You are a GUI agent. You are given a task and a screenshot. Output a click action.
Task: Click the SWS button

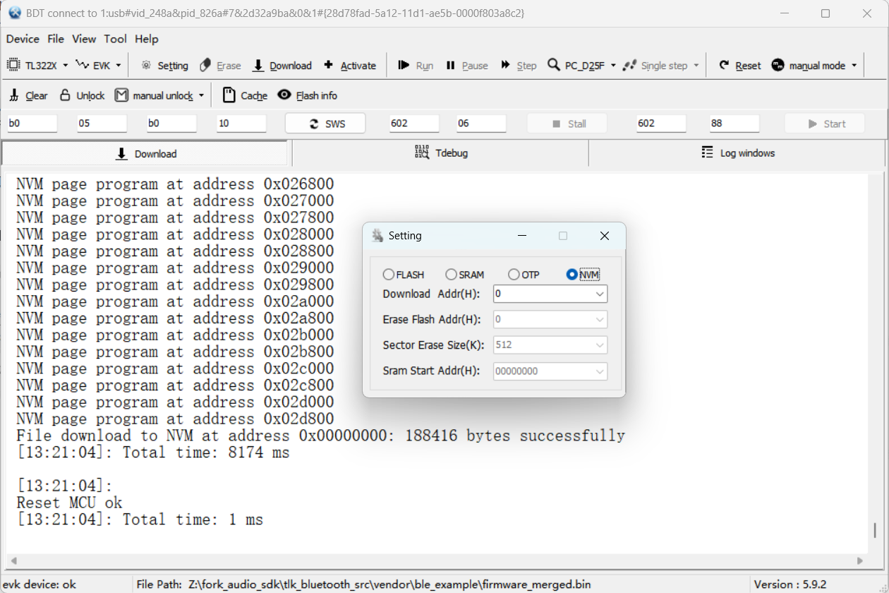(325, 124)
